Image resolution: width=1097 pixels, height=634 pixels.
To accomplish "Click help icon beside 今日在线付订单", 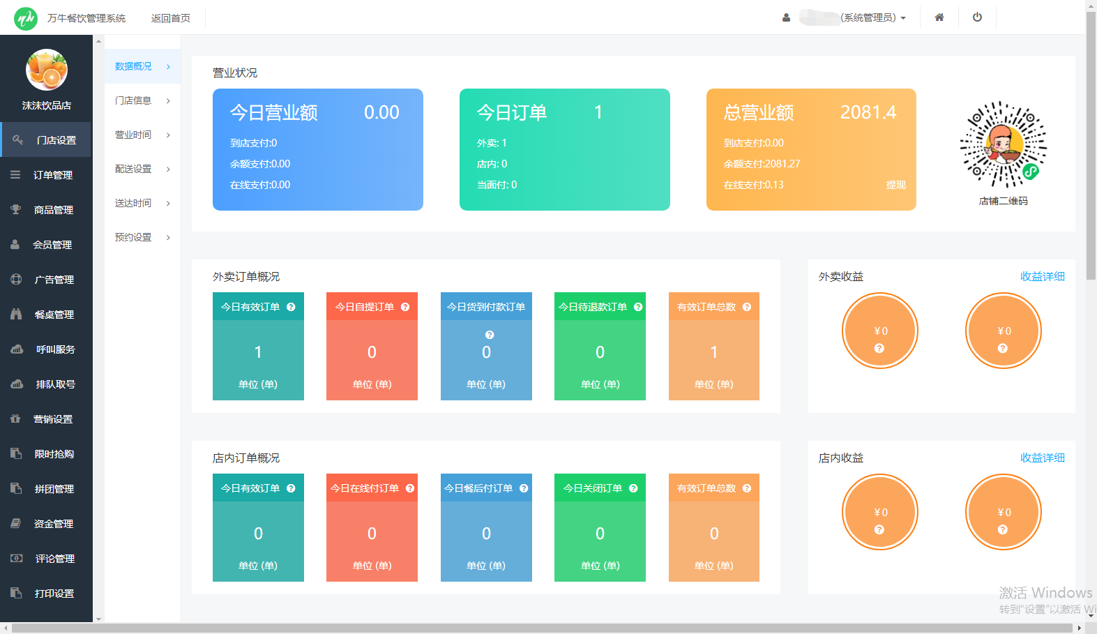I will click(x=410, y=488).
